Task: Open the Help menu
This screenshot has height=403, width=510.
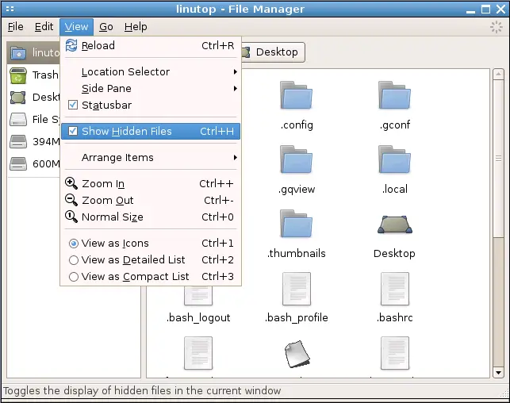Action: (136, 27)
